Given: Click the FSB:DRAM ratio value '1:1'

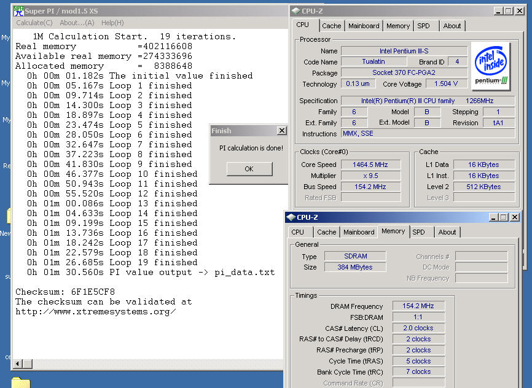Looking at the screenshot, I should click(x=418, y=317).
